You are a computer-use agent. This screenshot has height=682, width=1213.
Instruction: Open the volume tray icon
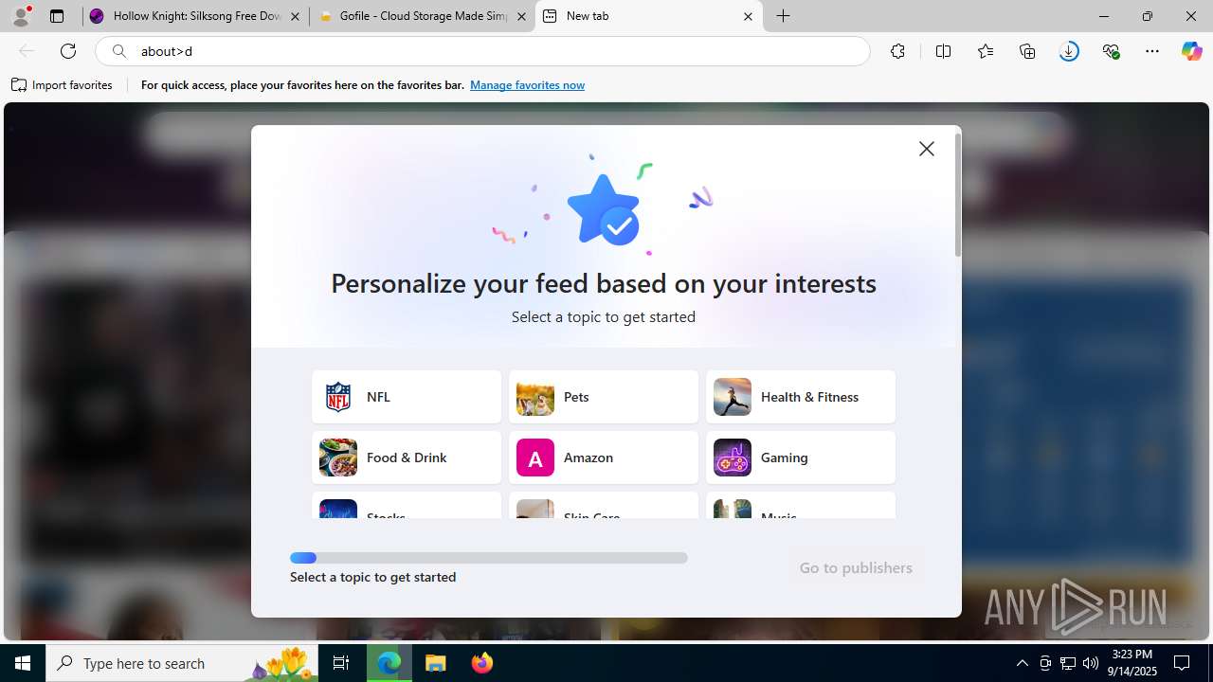(1091, 663)
